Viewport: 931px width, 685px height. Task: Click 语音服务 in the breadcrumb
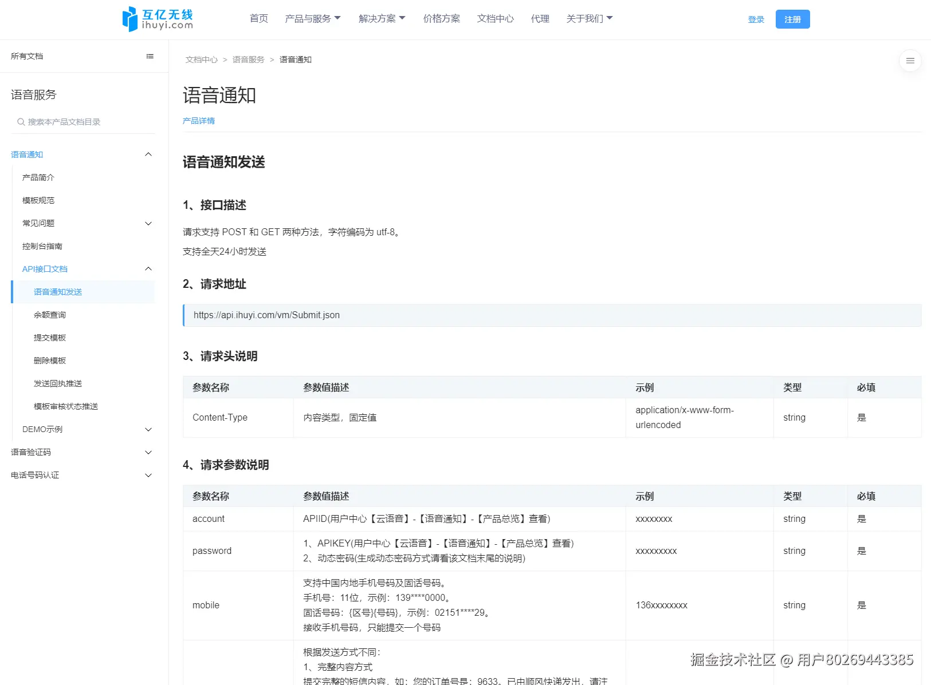pyautogui.click(x=249, y=60)
